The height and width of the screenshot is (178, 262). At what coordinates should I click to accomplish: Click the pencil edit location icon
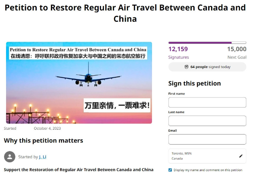click(241, 156)
